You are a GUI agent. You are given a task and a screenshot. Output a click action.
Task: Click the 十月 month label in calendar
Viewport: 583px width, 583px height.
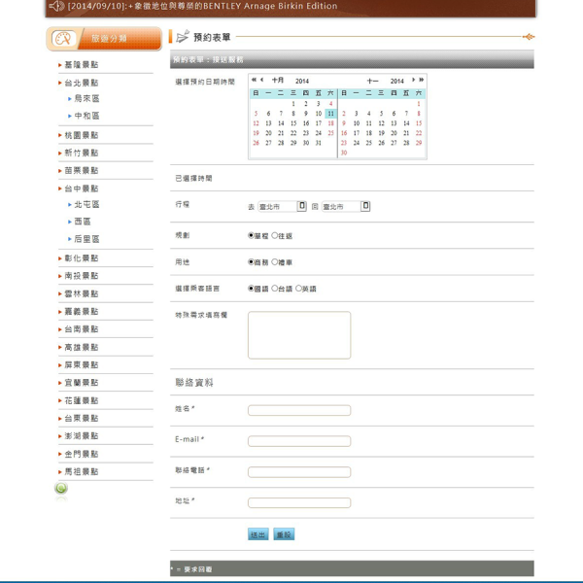(278, 80)
